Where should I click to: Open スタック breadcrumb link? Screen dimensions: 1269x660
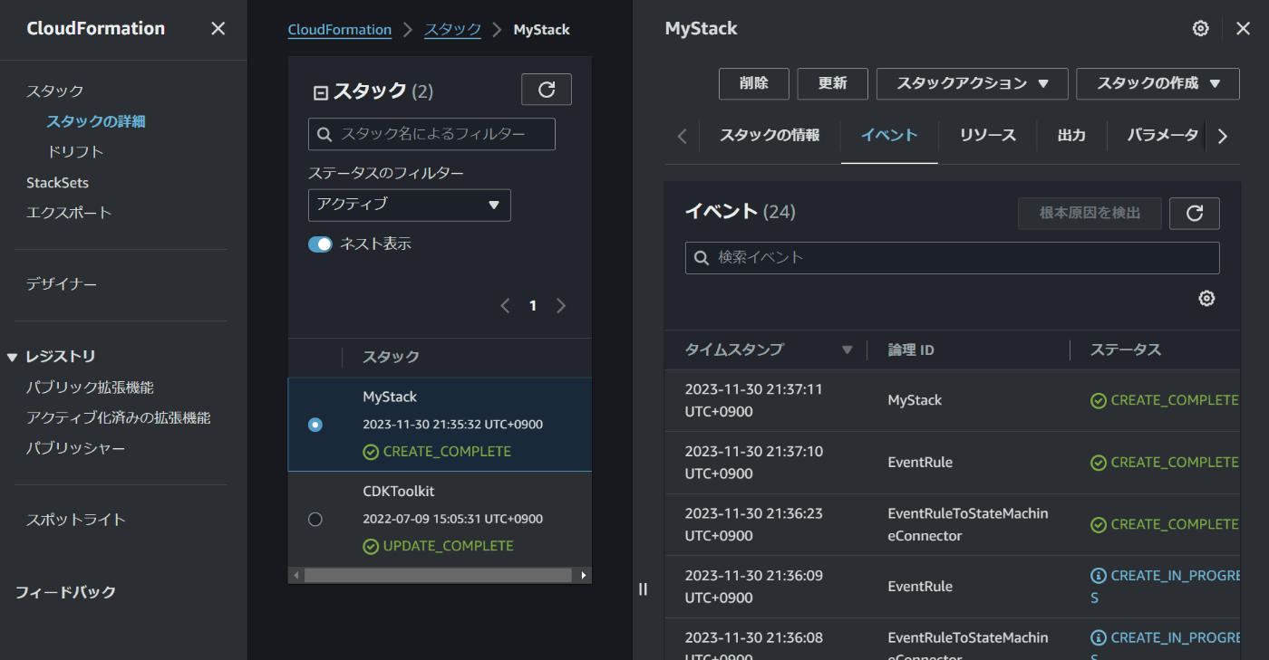point(453,30)
